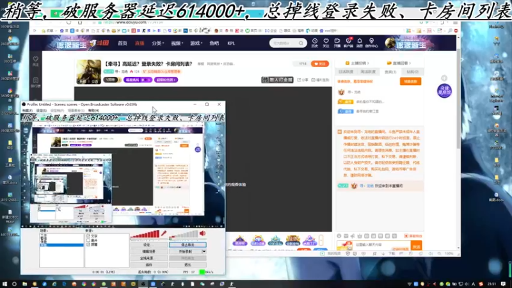
Task: Click the browser refresh icon near the address bar
Action: point(68,22)
